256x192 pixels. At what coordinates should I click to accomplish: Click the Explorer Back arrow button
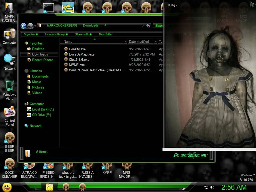pos(23,26)
